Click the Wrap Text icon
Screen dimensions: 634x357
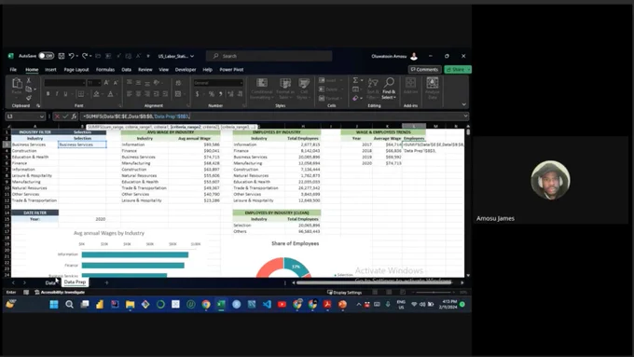(x=178, y=83)
